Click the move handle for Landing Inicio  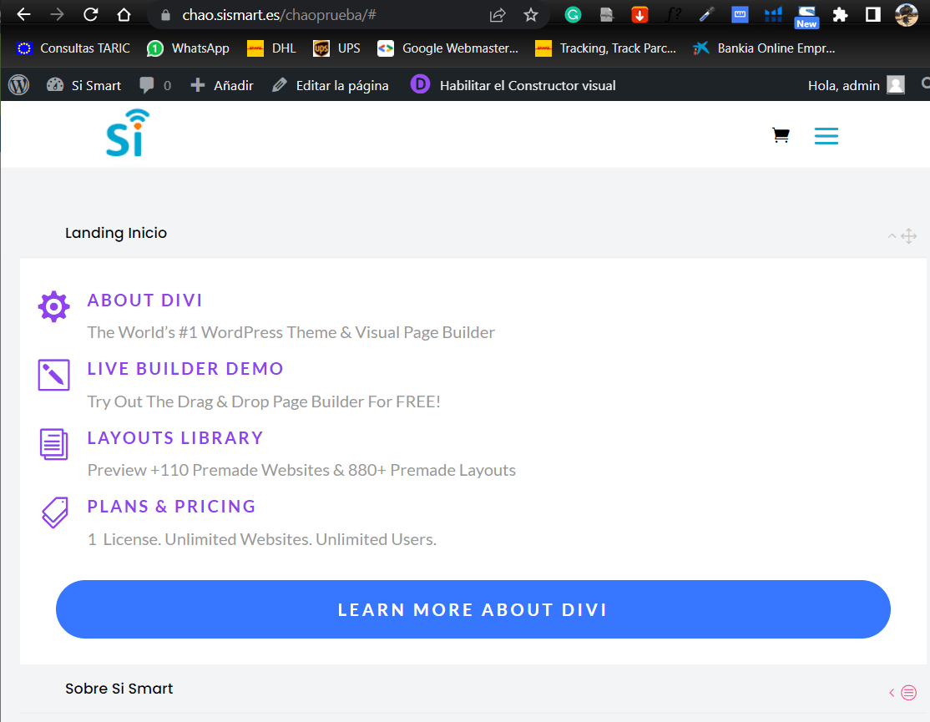pos(908,236)
